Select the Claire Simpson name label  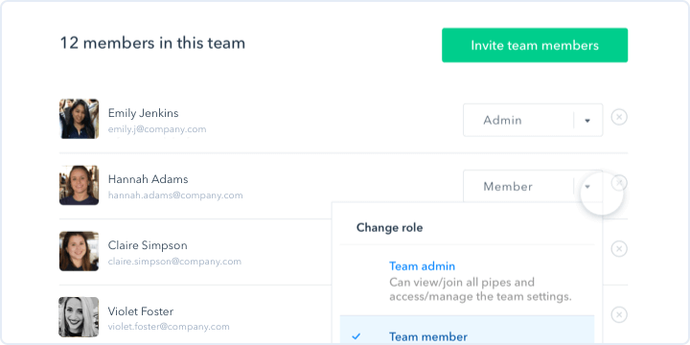pyautogui.click(x=148, y=245)
